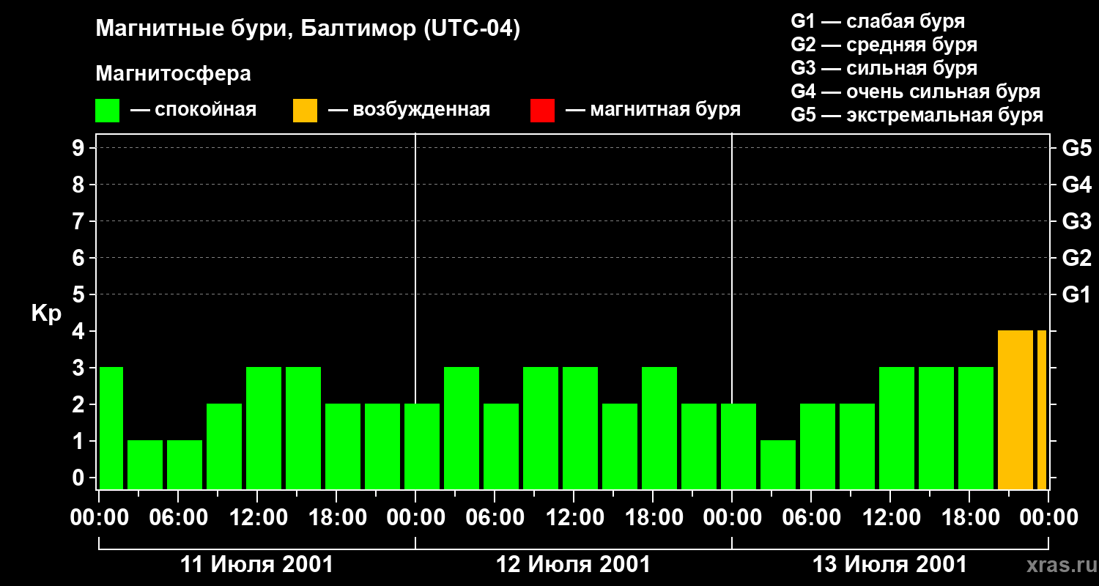Click the «18:00» time label for 13 July

pos(969,518)
